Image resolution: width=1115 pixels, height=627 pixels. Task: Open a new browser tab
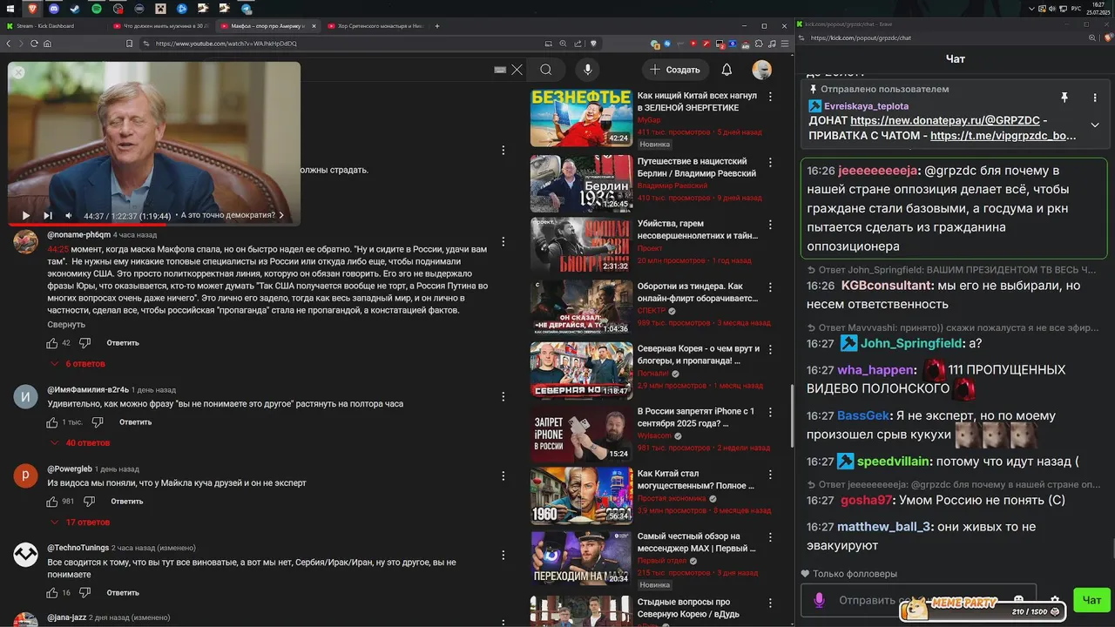pos(437,26)
